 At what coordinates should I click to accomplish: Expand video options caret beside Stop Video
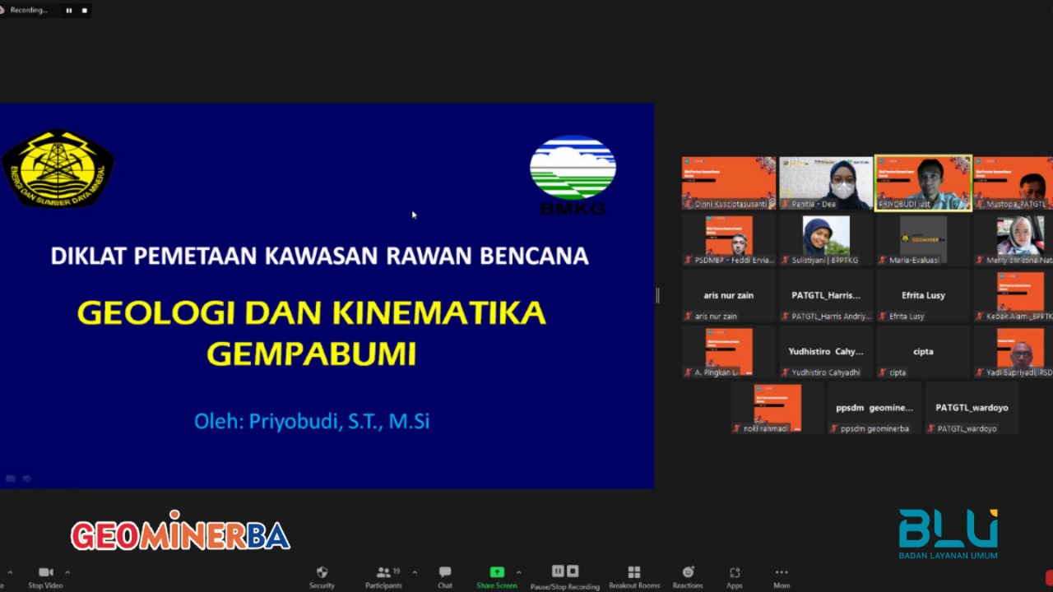(x=67, y=572)
